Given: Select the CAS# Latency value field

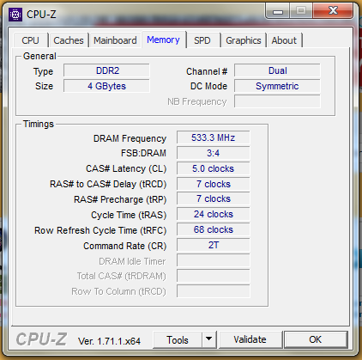Looking at the screenshot, I should tap(213, 168).
